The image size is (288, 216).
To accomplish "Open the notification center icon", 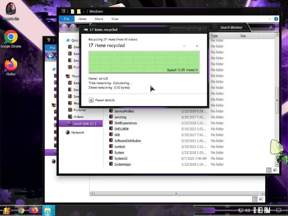I will (279, 210).
